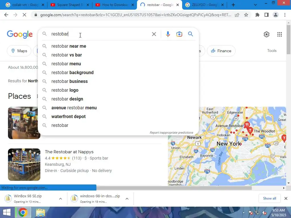Click the network tray icon
This screenshot has width=291, height=218.
[x=257, y=213]
